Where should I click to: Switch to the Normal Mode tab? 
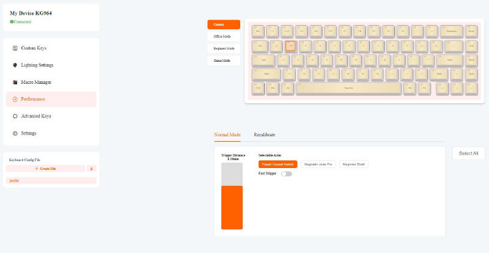pyautogui.click(x=227, y=135)
